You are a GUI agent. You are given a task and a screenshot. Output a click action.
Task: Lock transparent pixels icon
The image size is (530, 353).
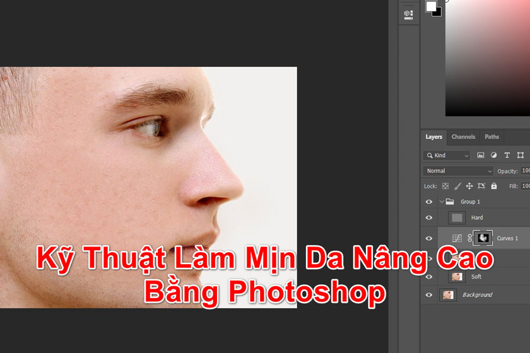445,186
